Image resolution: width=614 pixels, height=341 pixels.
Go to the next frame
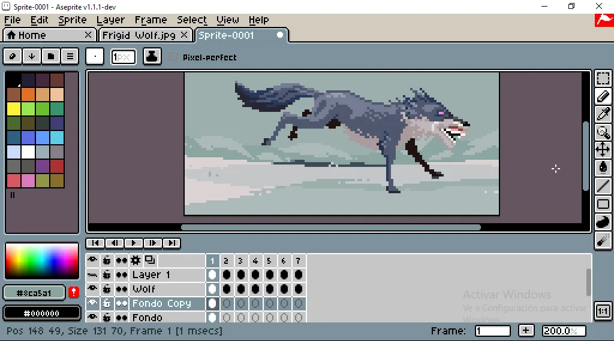point(153,243)
